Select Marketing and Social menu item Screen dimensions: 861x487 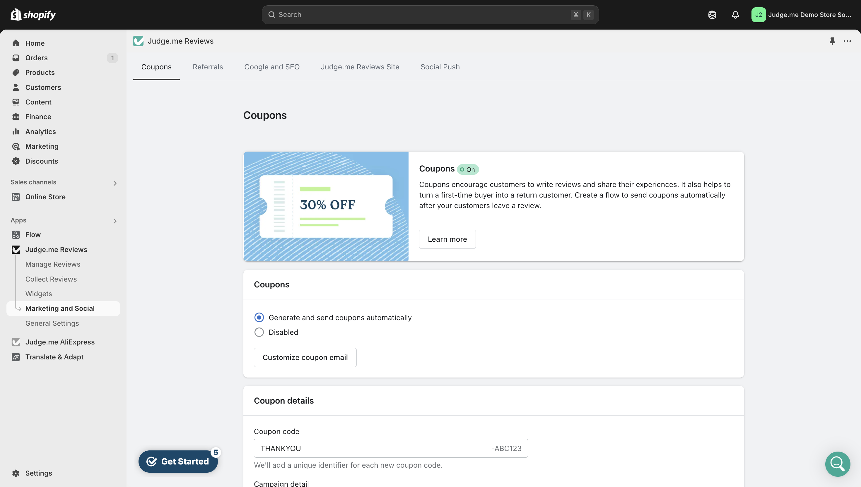pos(63,308)
